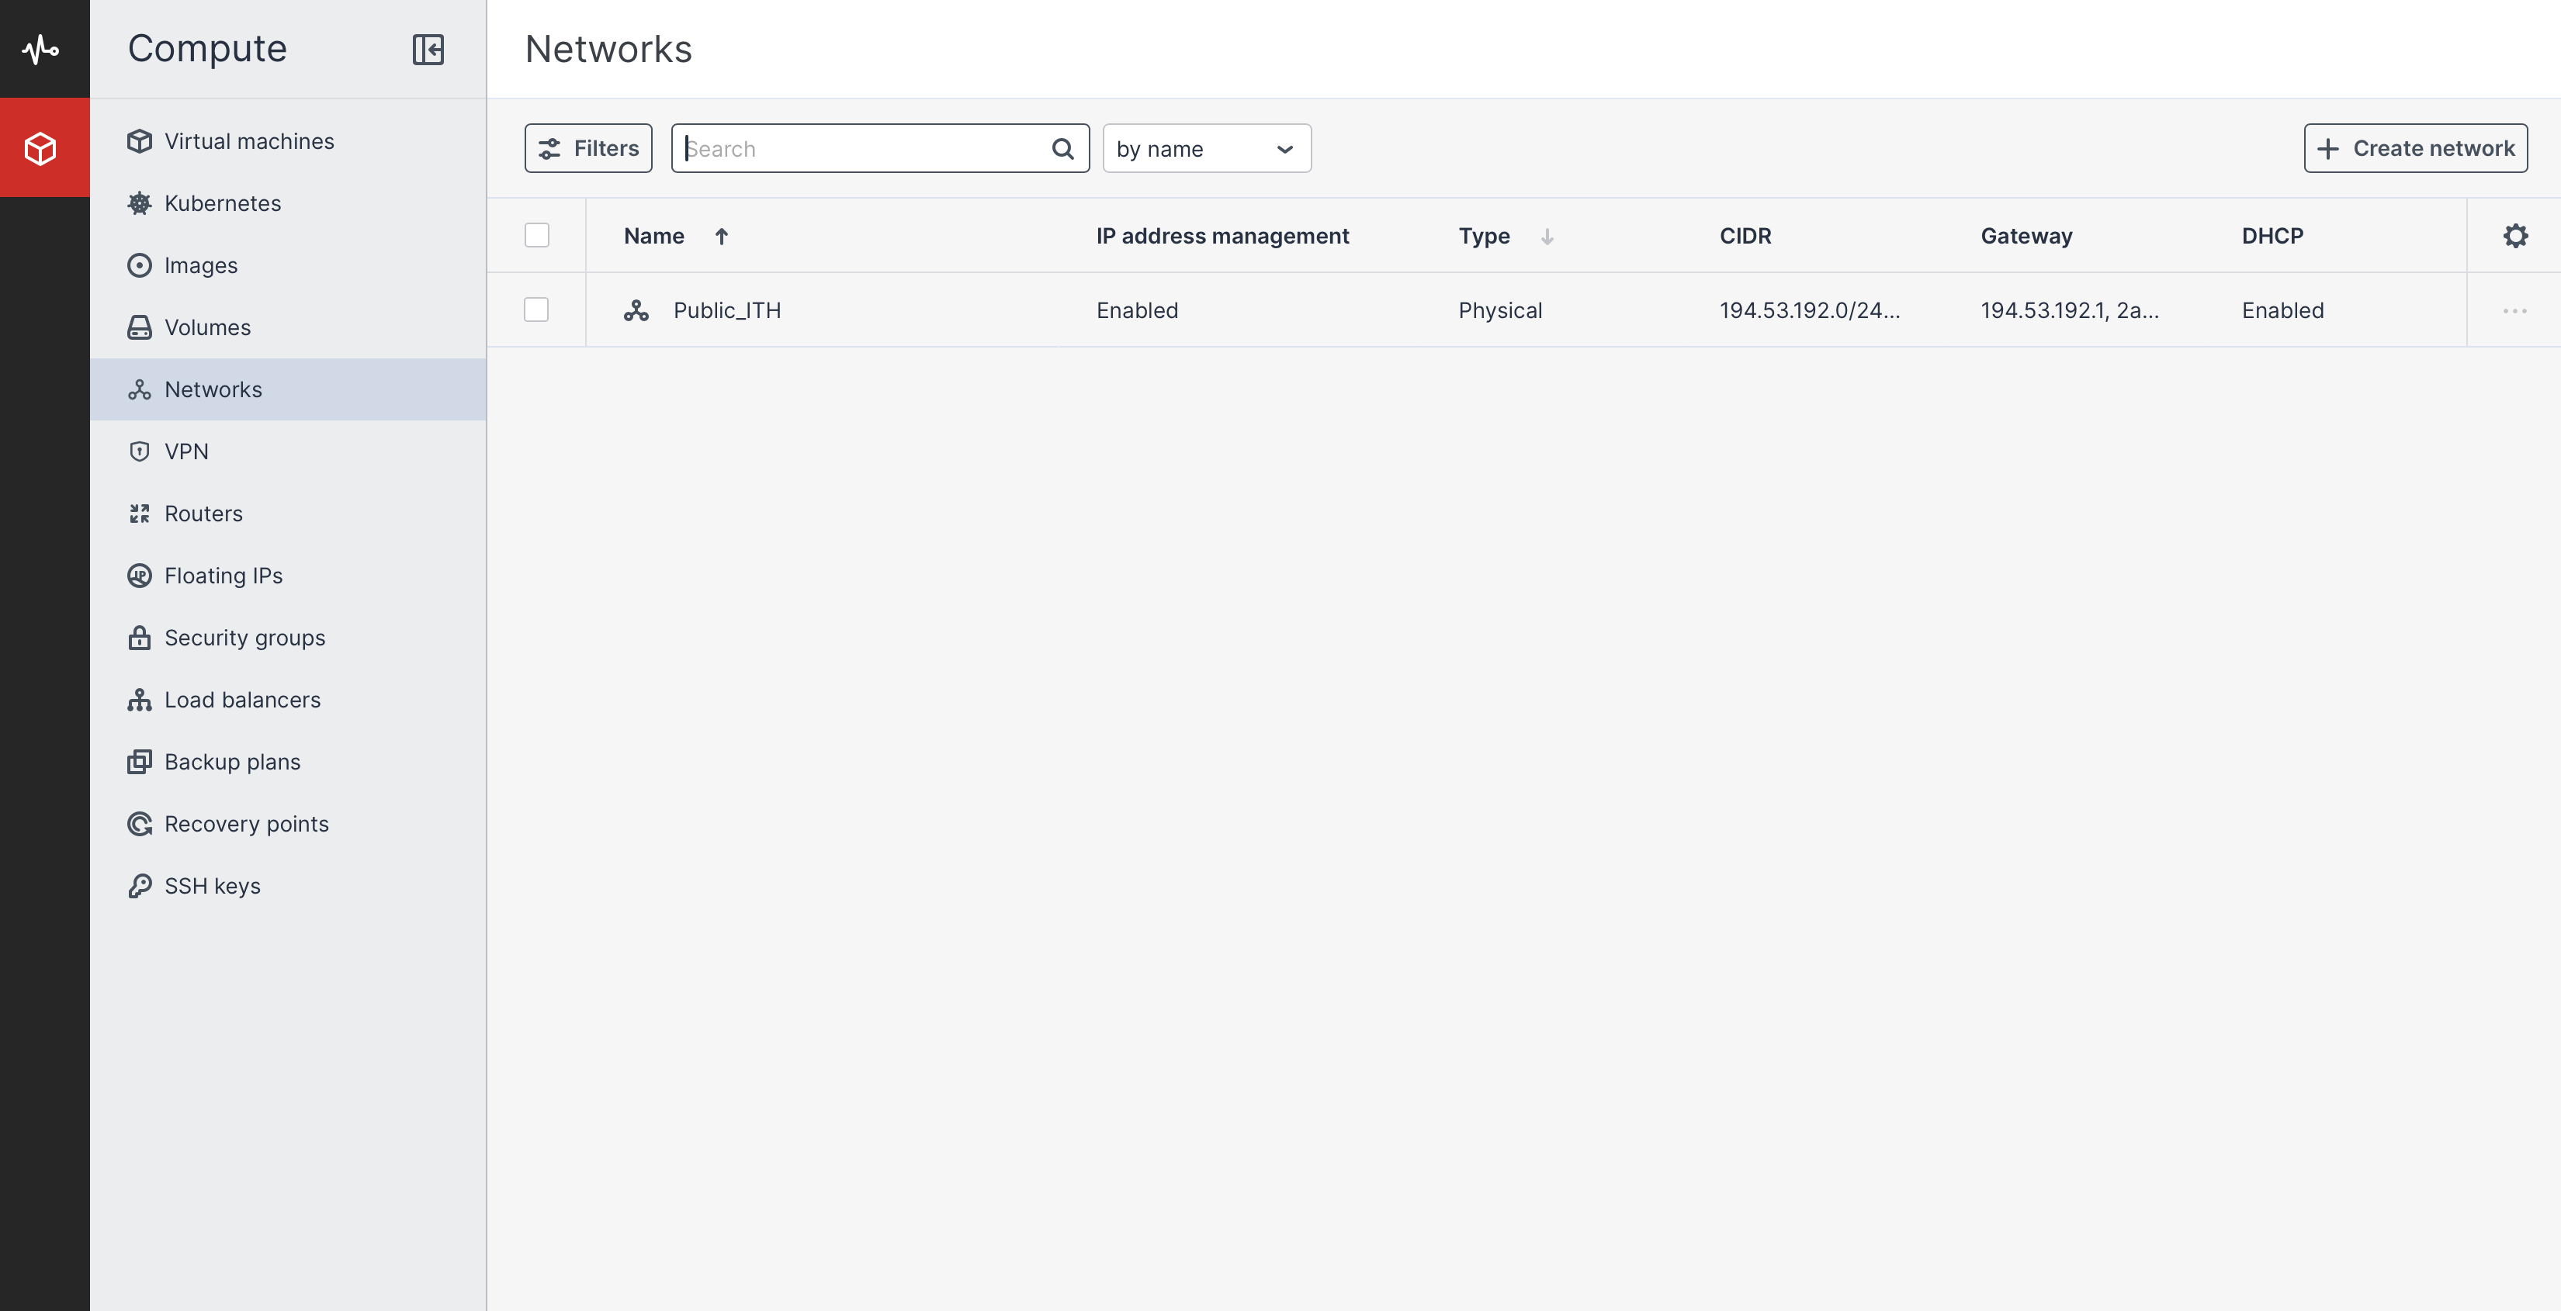2561x1311 pixels.
Task: Toggle the select-all networks checkbox
Action: point(537,236)
